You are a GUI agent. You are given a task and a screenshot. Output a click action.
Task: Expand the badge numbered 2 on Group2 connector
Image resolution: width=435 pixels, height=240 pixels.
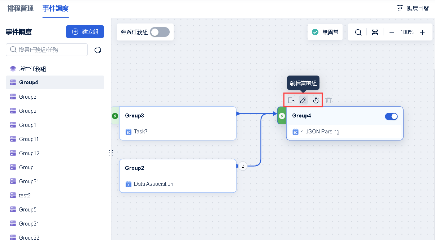(x=243, y=166)
